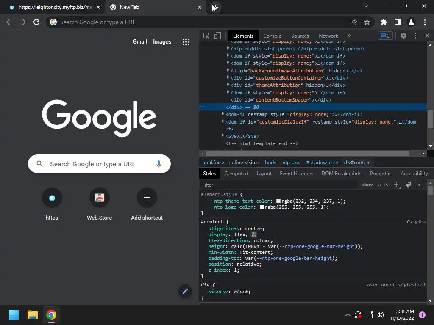Expand the customizeButtonContainer div node
Viewport: 434px width, 325px height.
pos(228,78)
